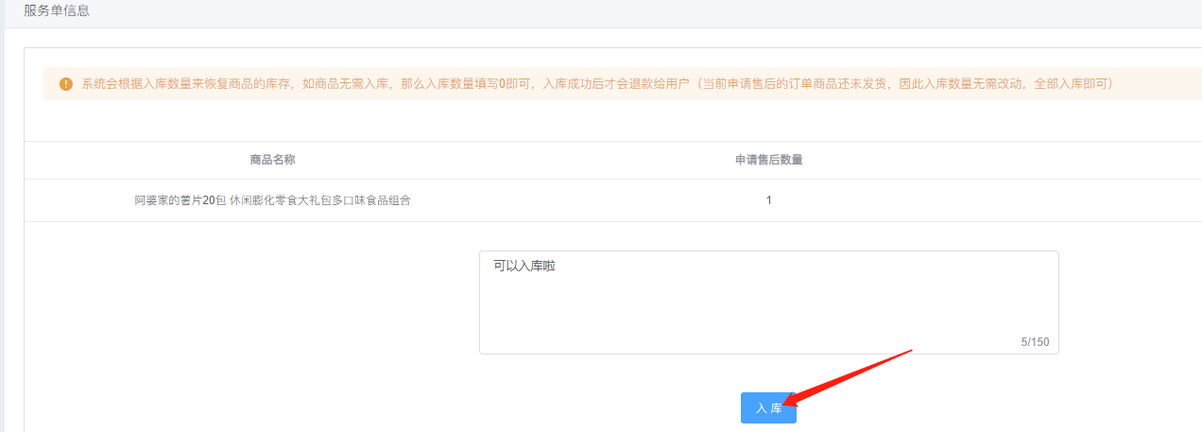The height and width of the screenshot is (432, 1202).
Task: Click the 服务单信息 section title
Action: tap(57, 11)
